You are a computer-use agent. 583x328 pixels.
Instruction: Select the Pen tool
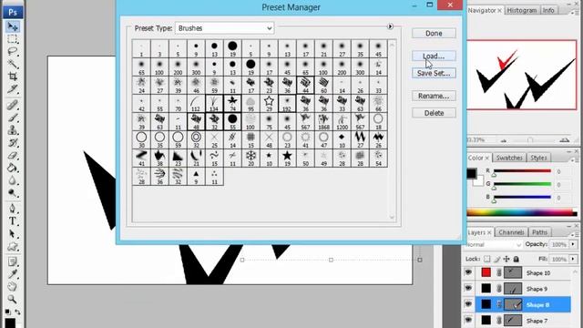coord(13,209)
